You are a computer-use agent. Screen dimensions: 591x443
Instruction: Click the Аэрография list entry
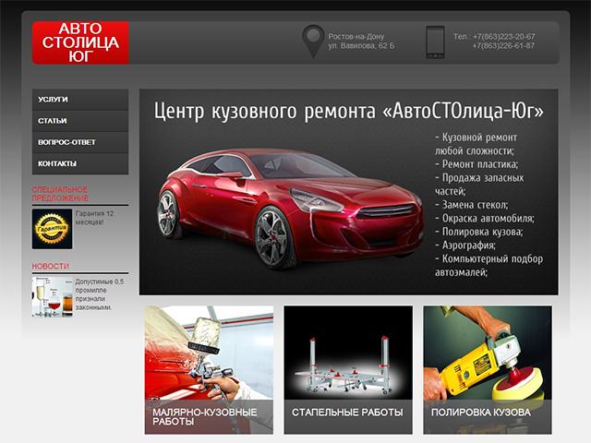point(465,245)
